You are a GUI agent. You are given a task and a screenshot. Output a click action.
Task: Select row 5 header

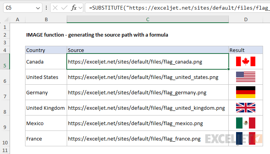pyautogui.click(x=5, y=62)
